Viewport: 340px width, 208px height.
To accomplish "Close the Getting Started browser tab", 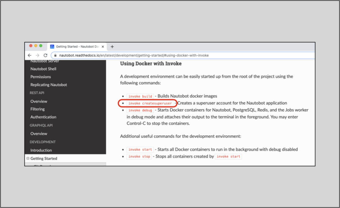I will 103,47.
